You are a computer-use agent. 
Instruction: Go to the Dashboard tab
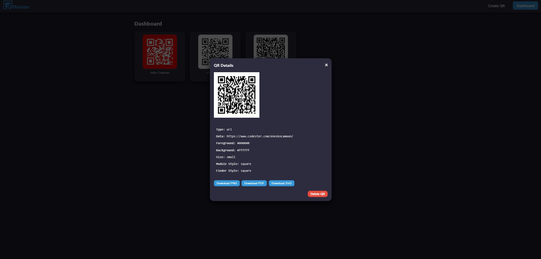[525, 6]
